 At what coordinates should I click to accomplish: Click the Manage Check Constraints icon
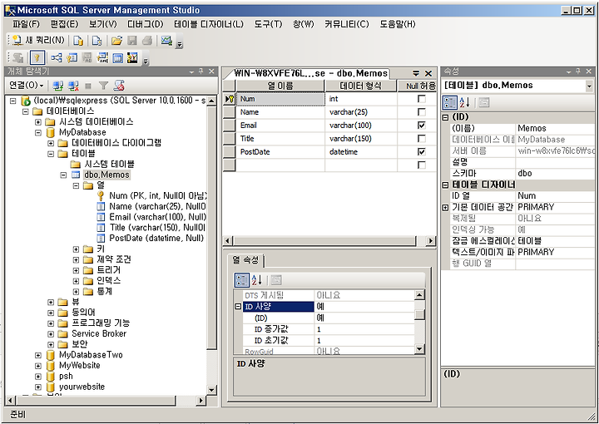[x=117, y=57]
